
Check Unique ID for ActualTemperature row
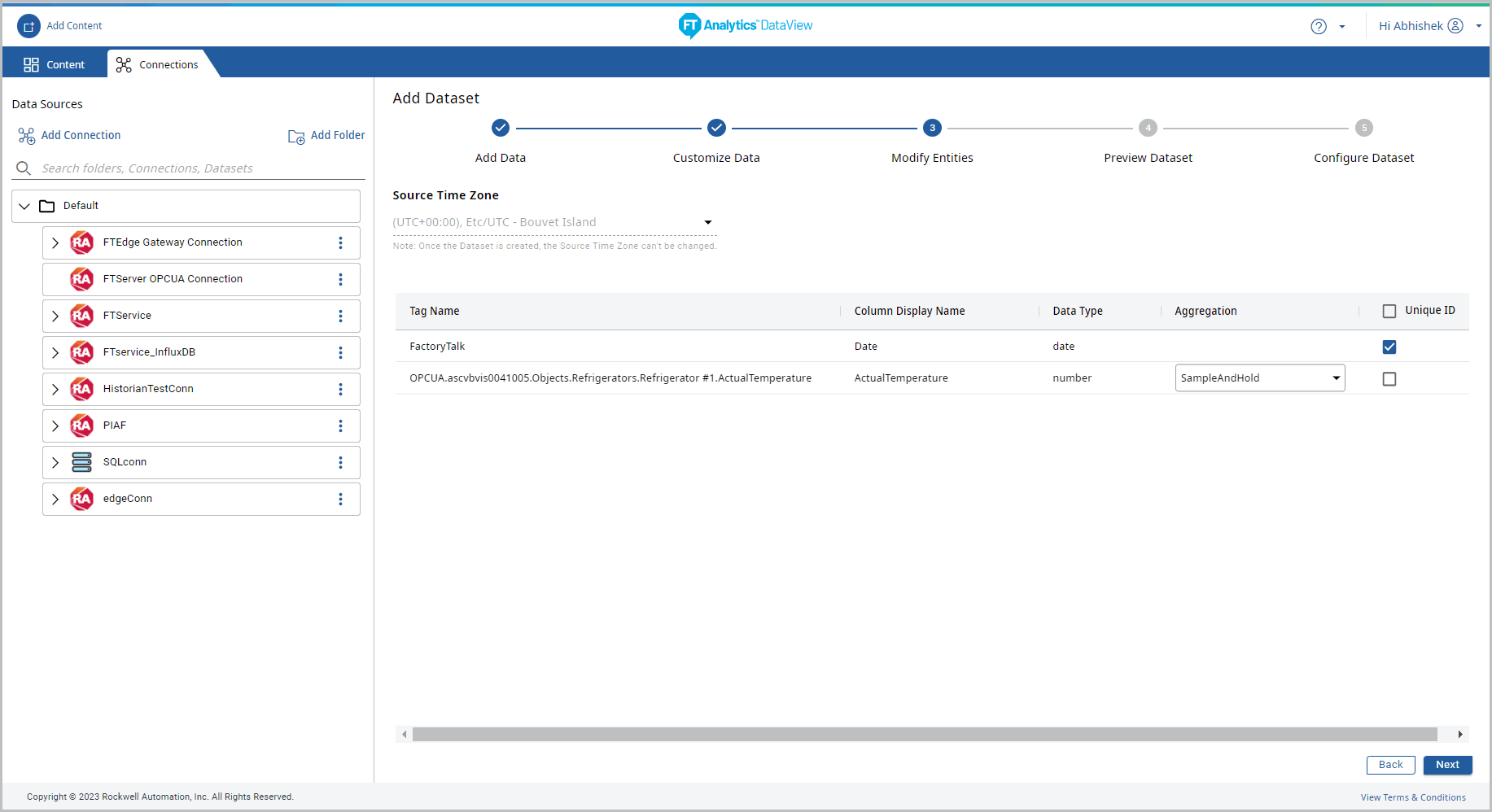click(x=1389, y=378)
